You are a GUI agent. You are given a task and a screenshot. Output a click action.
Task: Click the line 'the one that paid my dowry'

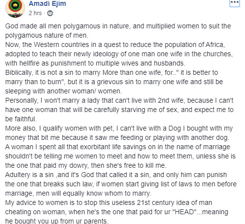[x=86, y=166]
